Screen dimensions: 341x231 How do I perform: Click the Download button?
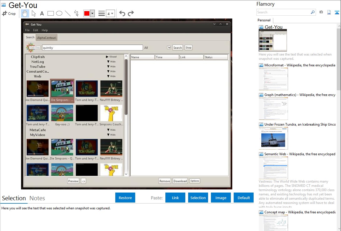tap(180, 181)
